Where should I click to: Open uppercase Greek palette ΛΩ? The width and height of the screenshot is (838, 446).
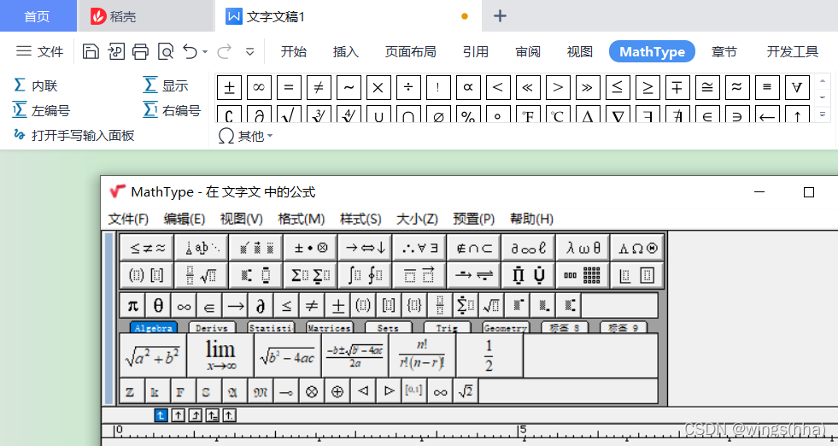[637, 248]
